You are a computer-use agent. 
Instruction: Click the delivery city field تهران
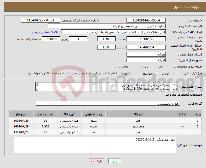(146, 60)
